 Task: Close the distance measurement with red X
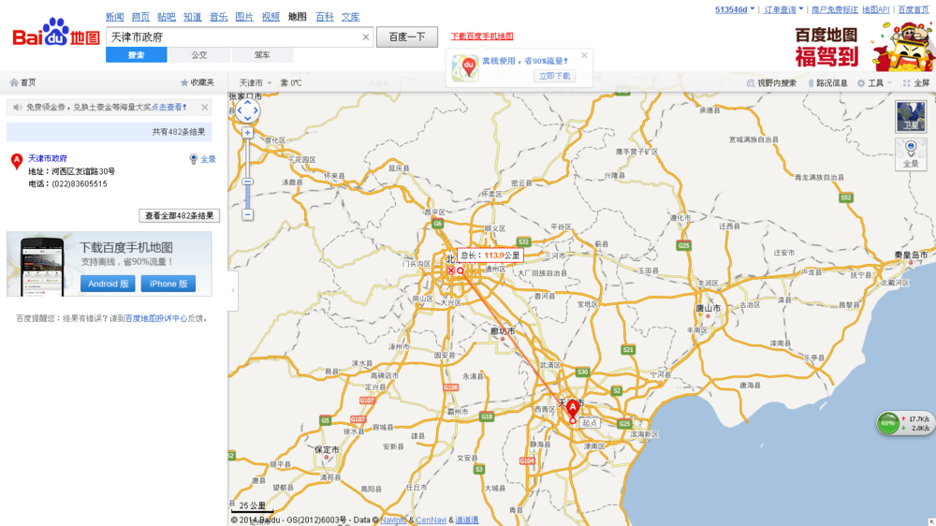451,270
